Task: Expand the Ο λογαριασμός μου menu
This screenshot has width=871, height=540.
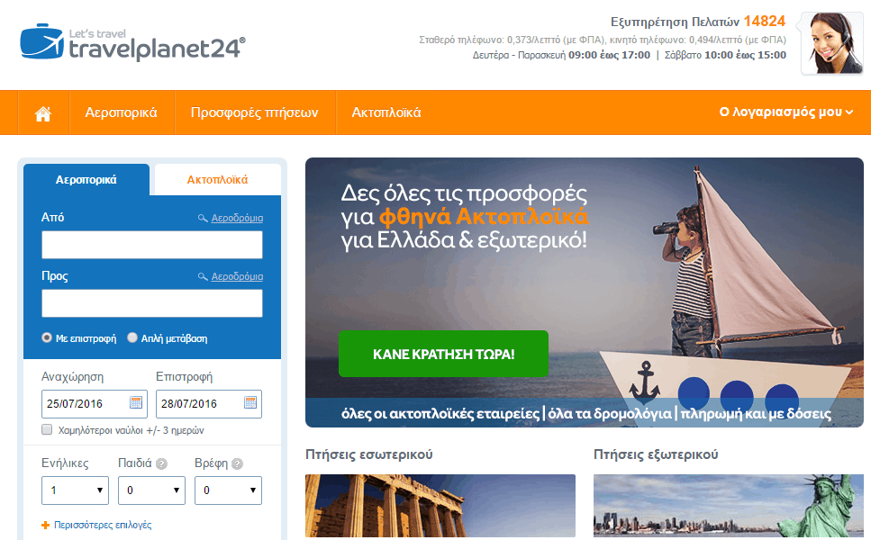Action: click(x=786, y=112)
